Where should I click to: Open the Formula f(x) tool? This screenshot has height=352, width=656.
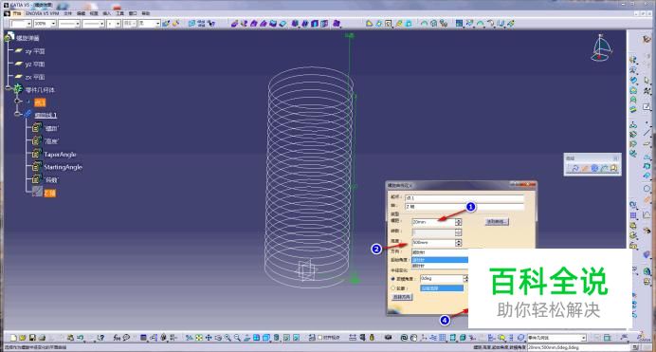[x=117, y=338]
